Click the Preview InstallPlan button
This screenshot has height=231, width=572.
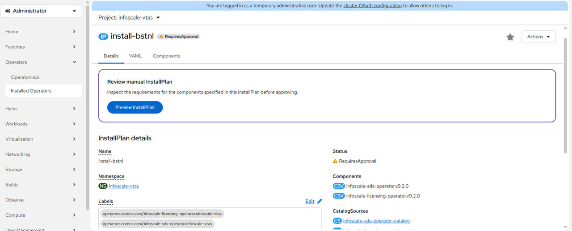coord(135,107)
